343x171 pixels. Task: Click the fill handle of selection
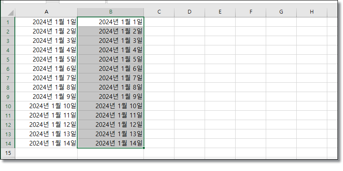coord(143,148)
